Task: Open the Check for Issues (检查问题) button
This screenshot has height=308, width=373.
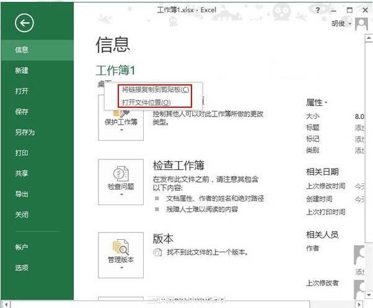Action: [x=121, y=182]
